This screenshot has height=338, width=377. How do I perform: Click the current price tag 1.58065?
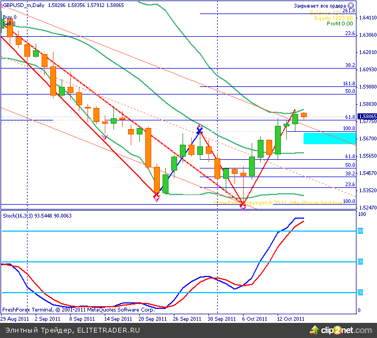tap(367, 116)
